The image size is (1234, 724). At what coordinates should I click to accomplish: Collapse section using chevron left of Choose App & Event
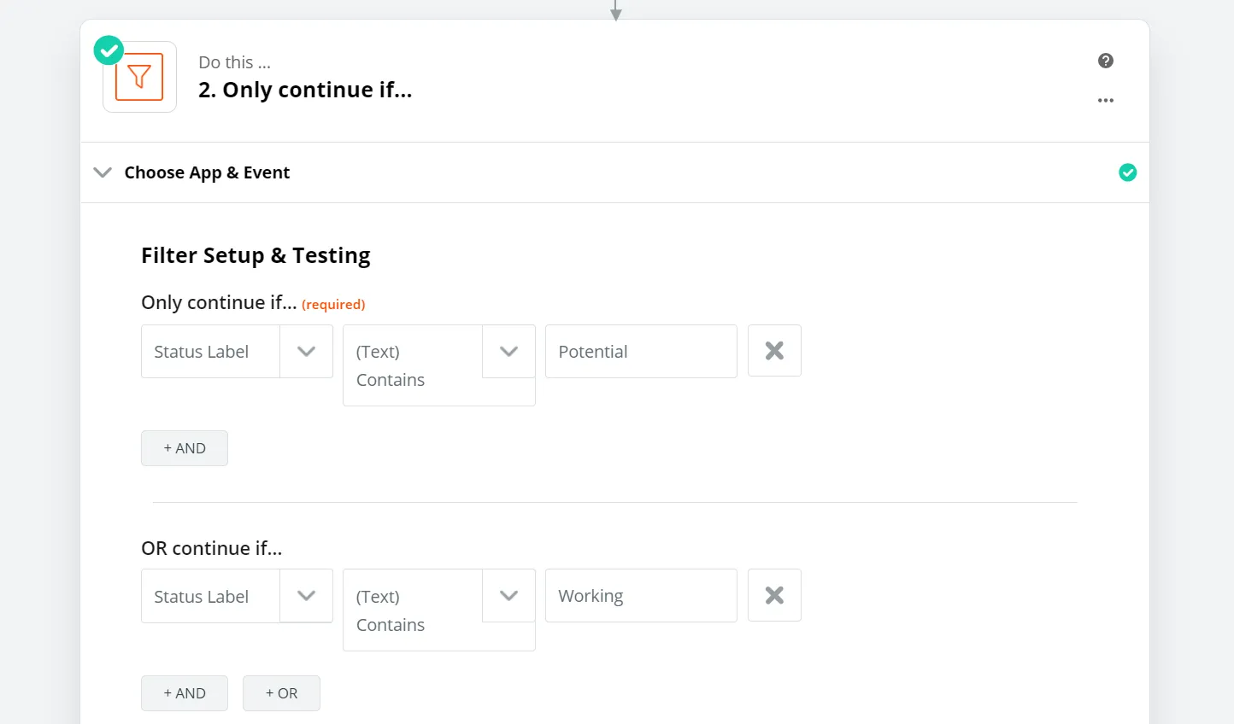click(103, 172)
